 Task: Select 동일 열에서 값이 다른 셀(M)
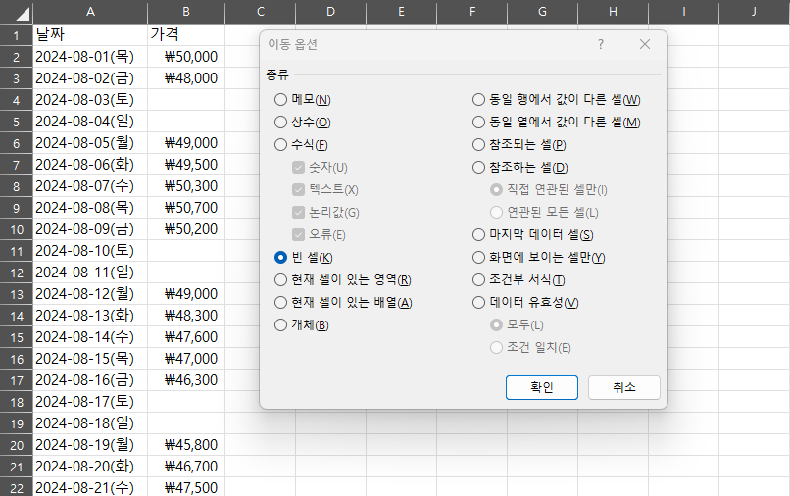[556, 122]
